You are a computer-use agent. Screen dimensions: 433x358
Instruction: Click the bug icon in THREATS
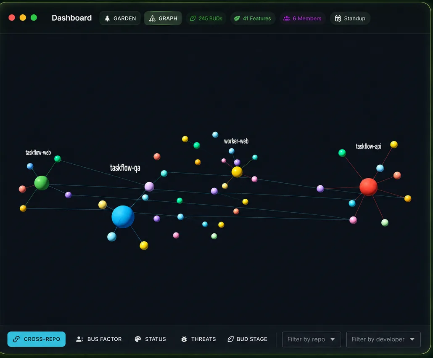coord(184,339)
